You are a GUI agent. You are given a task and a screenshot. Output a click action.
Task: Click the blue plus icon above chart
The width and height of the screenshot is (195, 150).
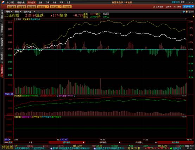pyautogui.click(x=184, y=12)
